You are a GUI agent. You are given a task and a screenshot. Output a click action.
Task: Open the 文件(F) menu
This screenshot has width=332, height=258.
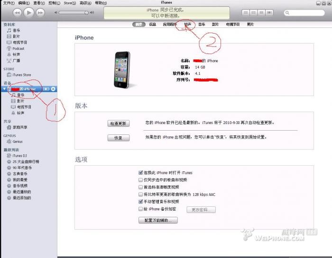[x=9, y=3]
